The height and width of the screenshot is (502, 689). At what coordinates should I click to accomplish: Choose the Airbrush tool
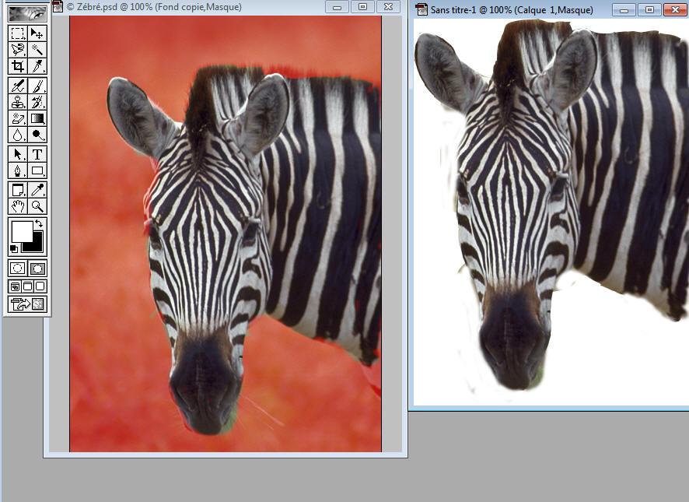tap(18, 86)
